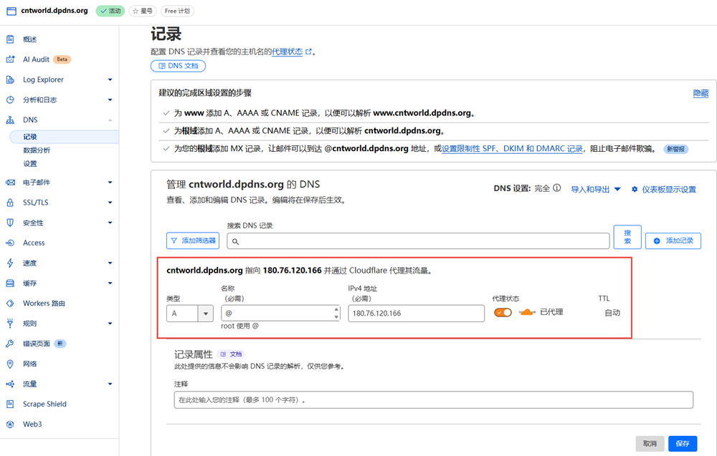Open the Web3 menu item label
The height and width of the screenshot is (456, 717).
[32, 424]
